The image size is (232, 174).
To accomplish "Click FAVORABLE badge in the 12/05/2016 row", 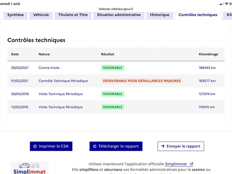I will coord(113,107).
